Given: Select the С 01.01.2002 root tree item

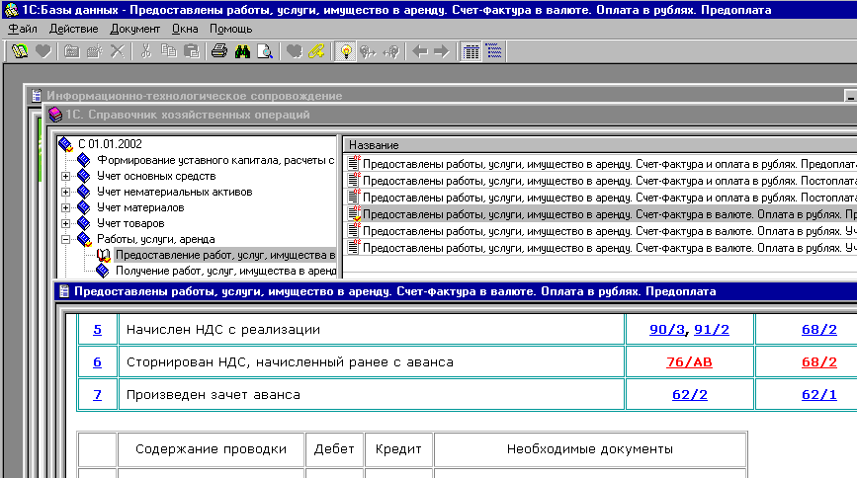Looking at the screenshot, I should tap(110, 143).
